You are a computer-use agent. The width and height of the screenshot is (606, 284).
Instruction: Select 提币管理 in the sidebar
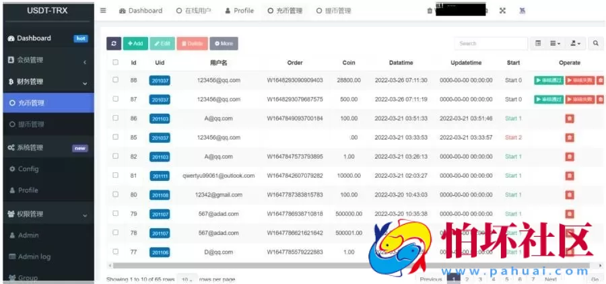48,125
